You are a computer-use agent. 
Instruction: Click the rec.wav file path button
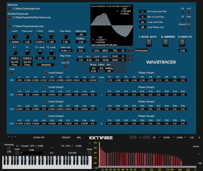(10, 26)
